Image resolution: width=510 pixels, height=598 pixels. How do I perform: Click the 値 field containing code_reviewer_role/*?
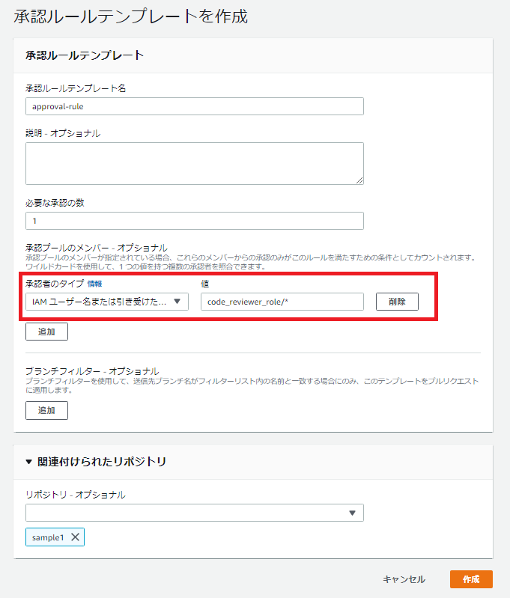[282, 302]
